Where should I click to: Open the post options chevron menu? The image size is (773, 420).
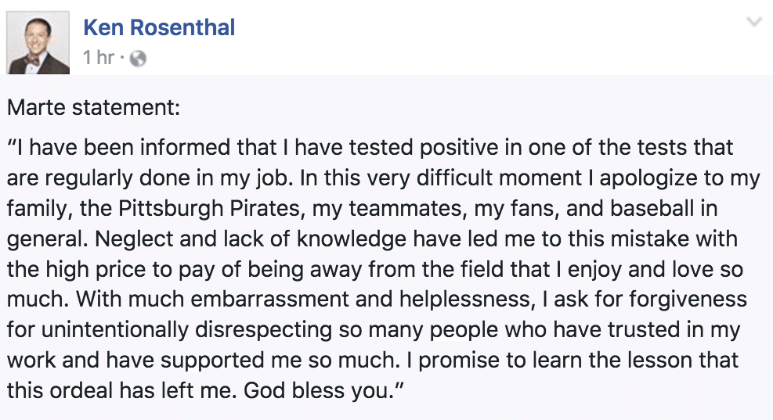pos(754,23)
